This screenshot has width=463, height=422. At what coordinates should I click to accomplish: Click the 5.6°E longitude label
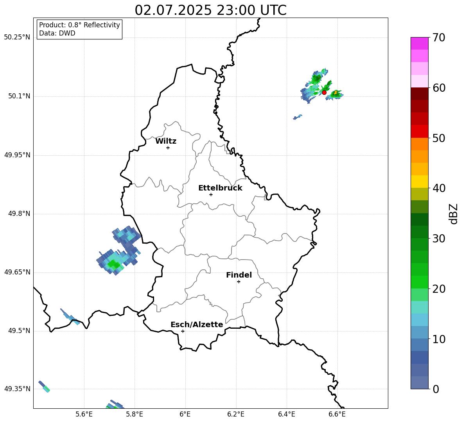click(x=84, y=415)
